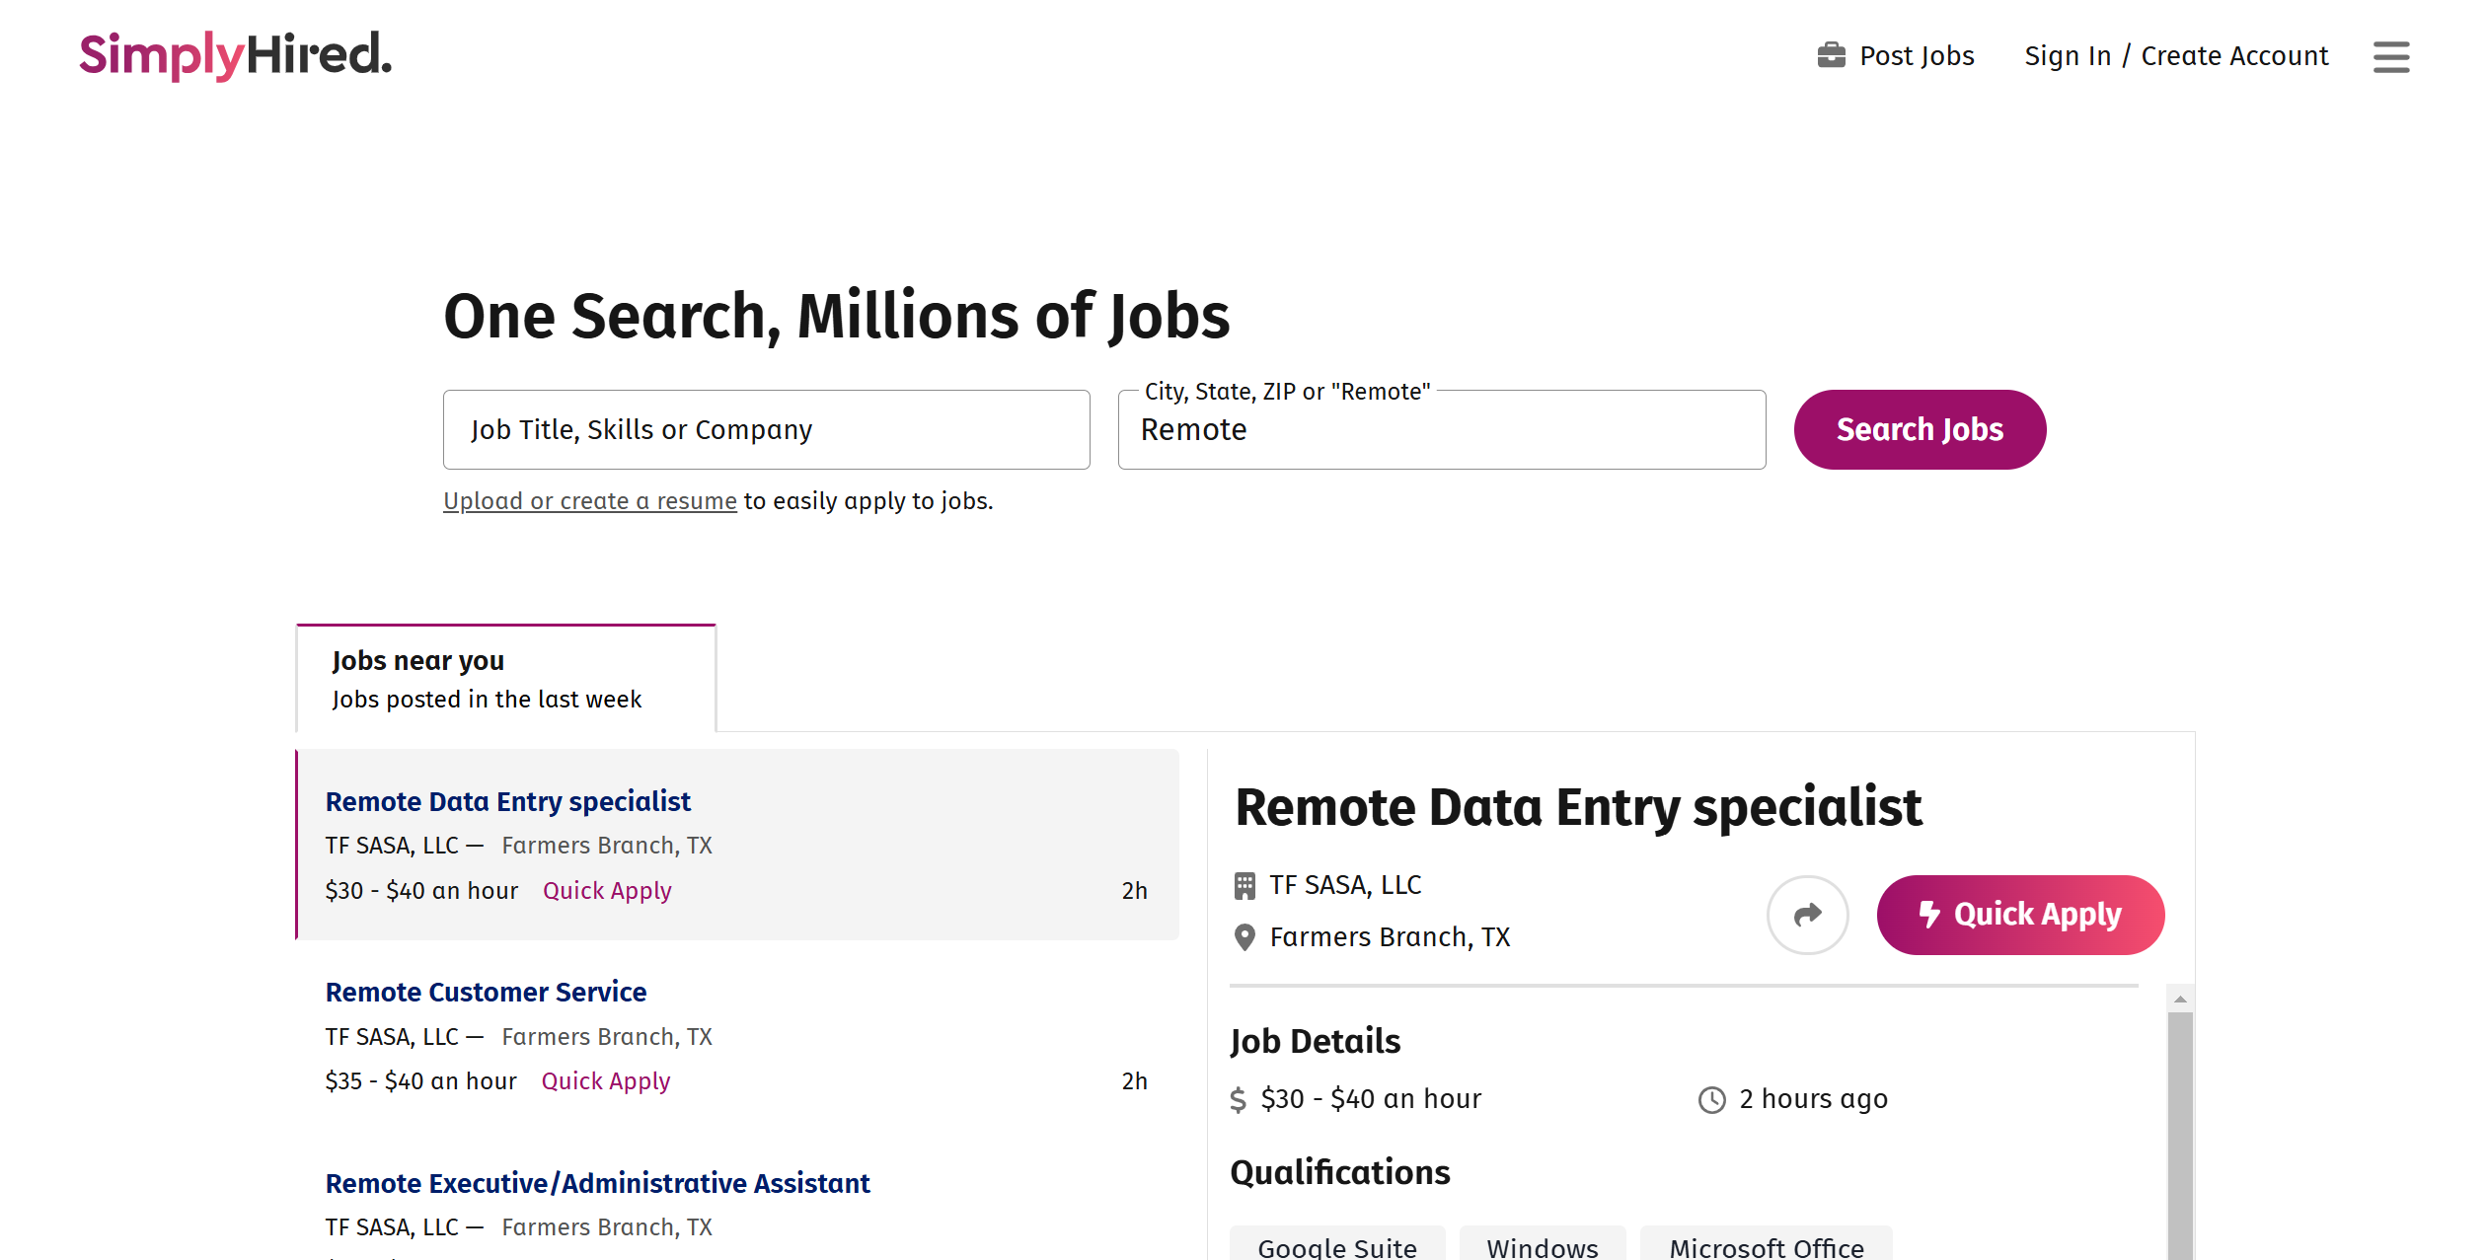Image resolution: width=2488 pixels, height=1260 pixels.
Task: Click the $35 - $40 an hour salary text
Action: (x=421, y=1081)
